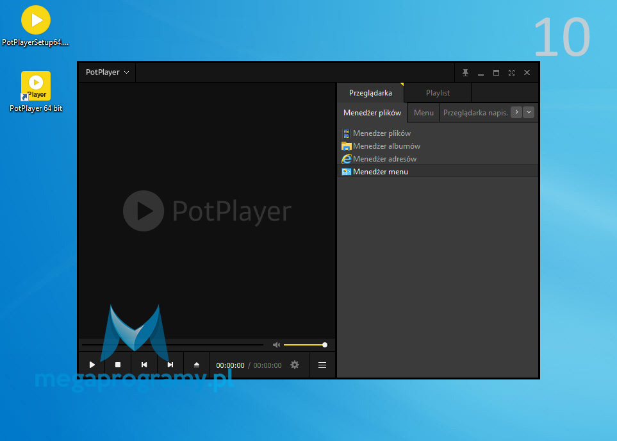Switch to the Playlist tab
Viewport: 617px width, 441px height.
(438, 93)
